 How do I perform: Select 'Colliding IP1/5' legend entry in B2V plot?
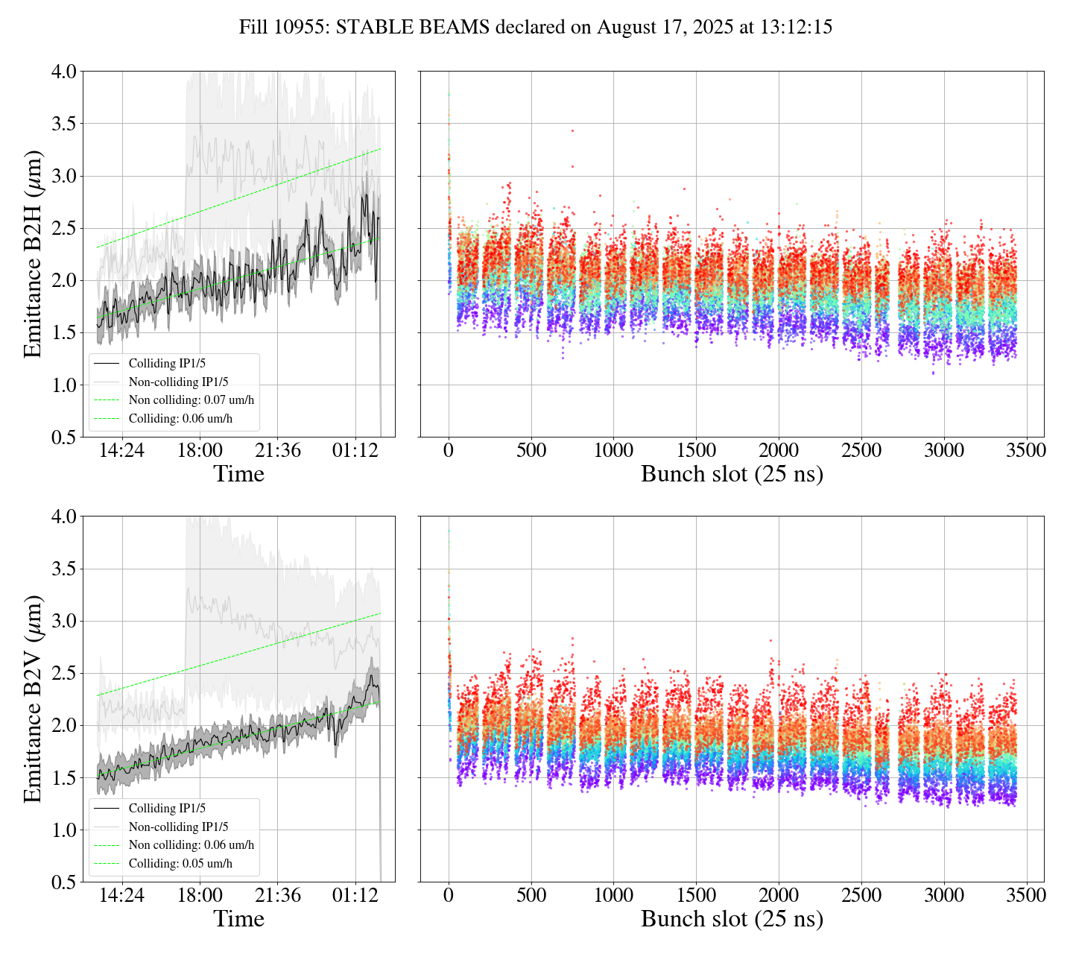click(167, 809)
